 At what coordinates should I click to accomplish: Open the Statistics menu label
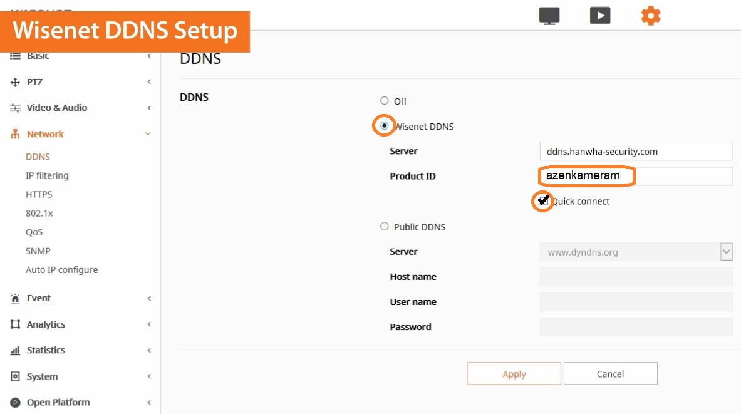[x=46, y=350]
